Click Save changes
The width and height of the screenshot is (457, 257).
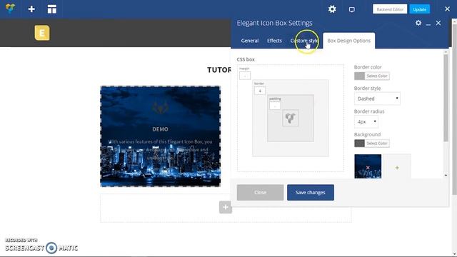click(311, 192)
